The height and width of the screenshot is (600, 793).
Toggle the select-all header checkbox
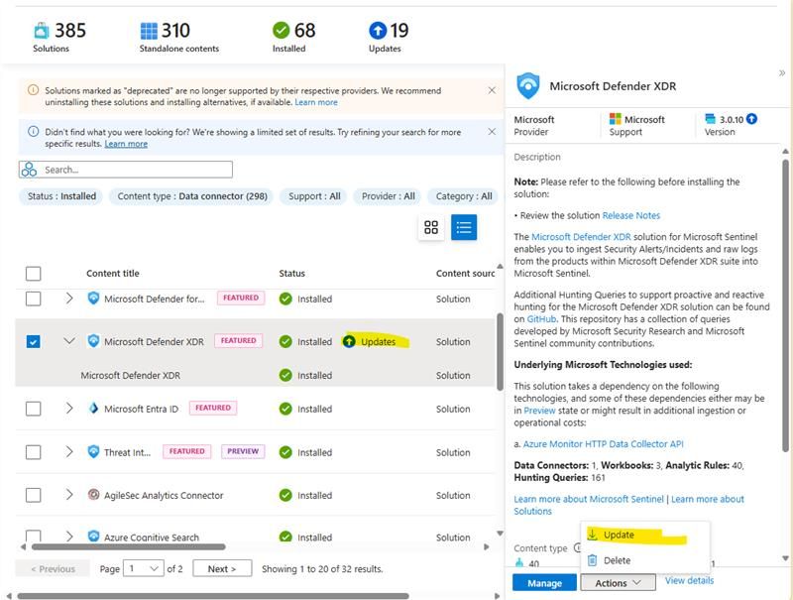tap(34, 274)
